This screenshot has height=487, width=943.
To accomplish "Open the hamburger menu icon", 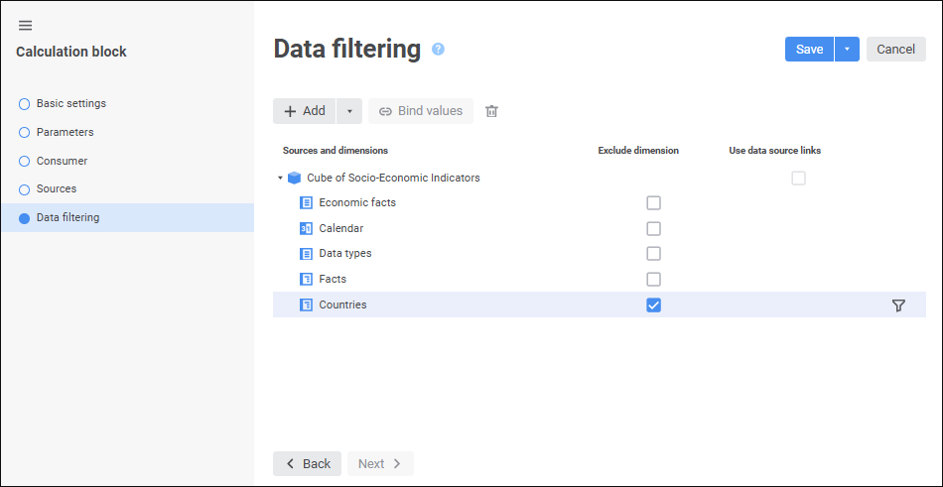I will point(26,26).
